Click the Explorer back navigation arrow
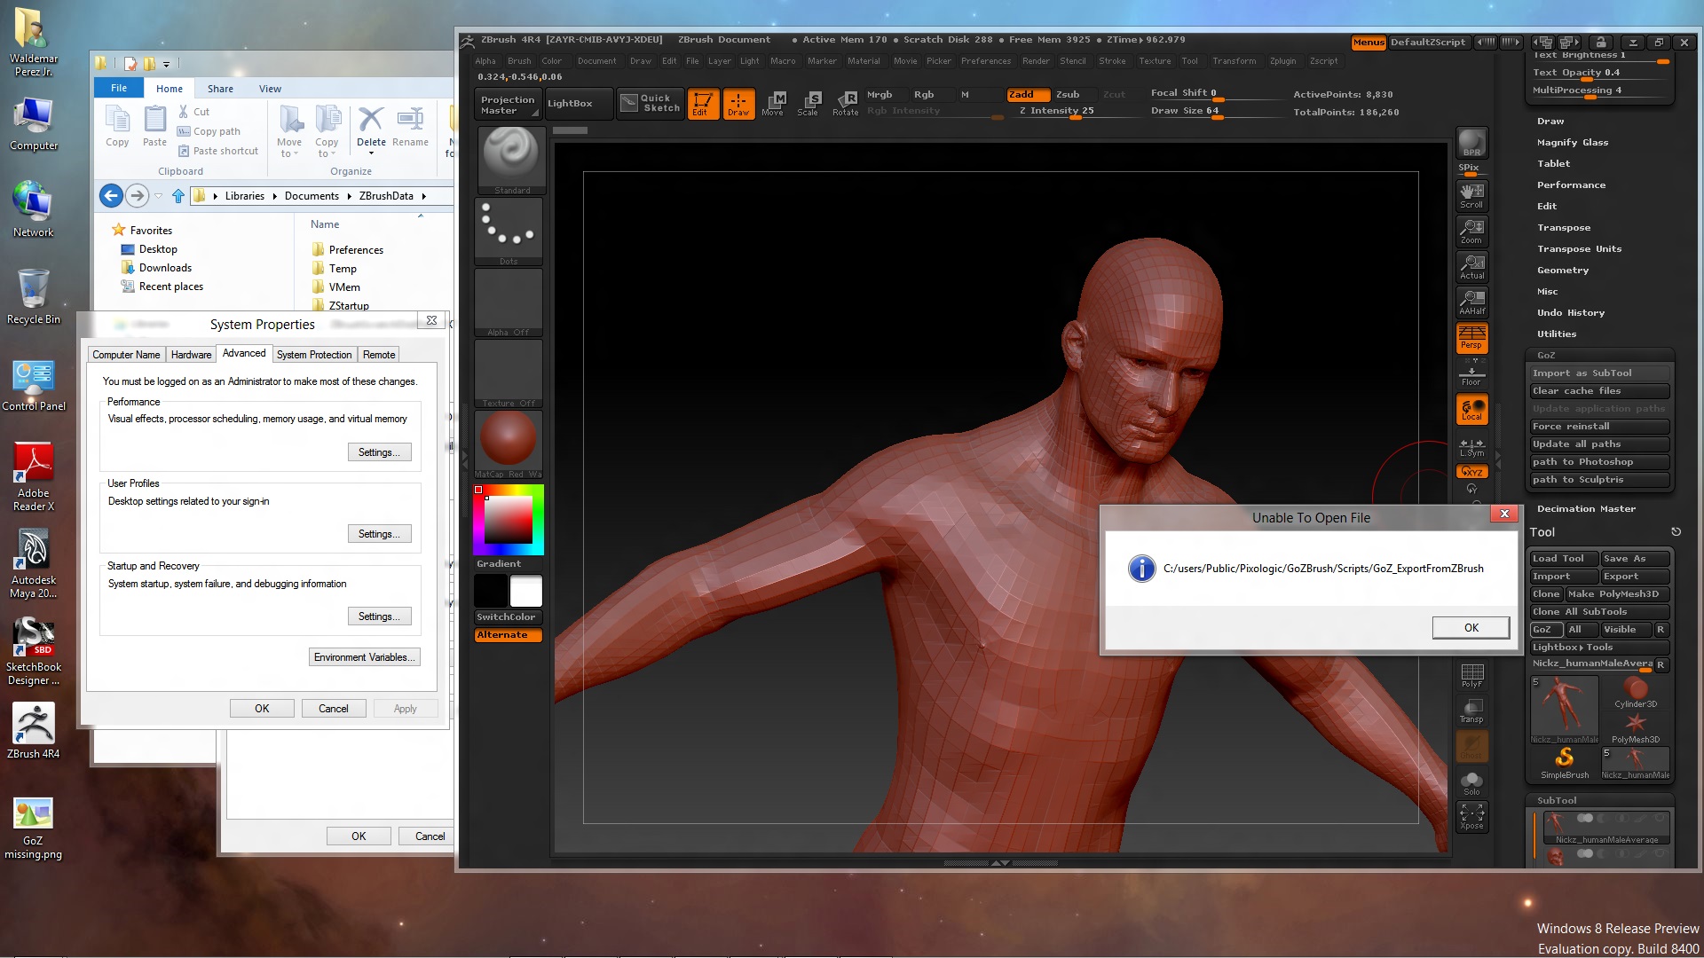Screen dimensions: 1704x958 (110, 196)
